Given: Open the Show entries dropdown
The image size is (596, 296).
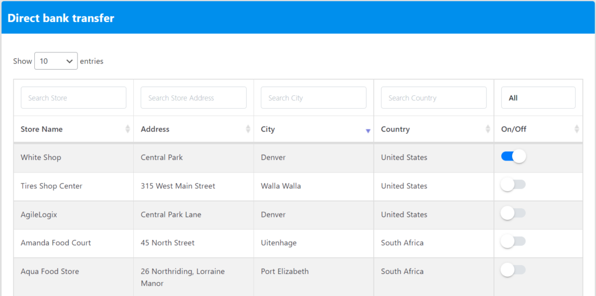Looking at the screenshot, I should coord(56,61).
